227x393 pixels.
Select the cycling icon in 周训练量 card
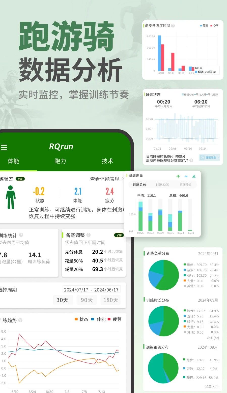[194, 176]
